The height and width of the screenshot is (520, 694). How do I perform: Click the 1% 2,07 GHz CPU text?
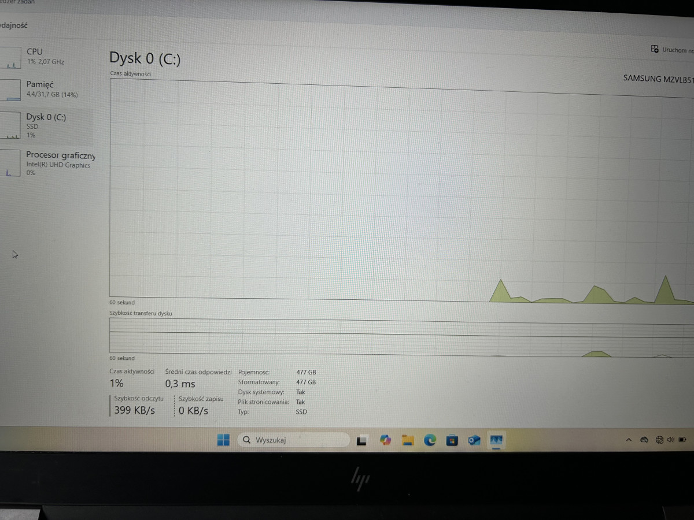coord(45,61)
